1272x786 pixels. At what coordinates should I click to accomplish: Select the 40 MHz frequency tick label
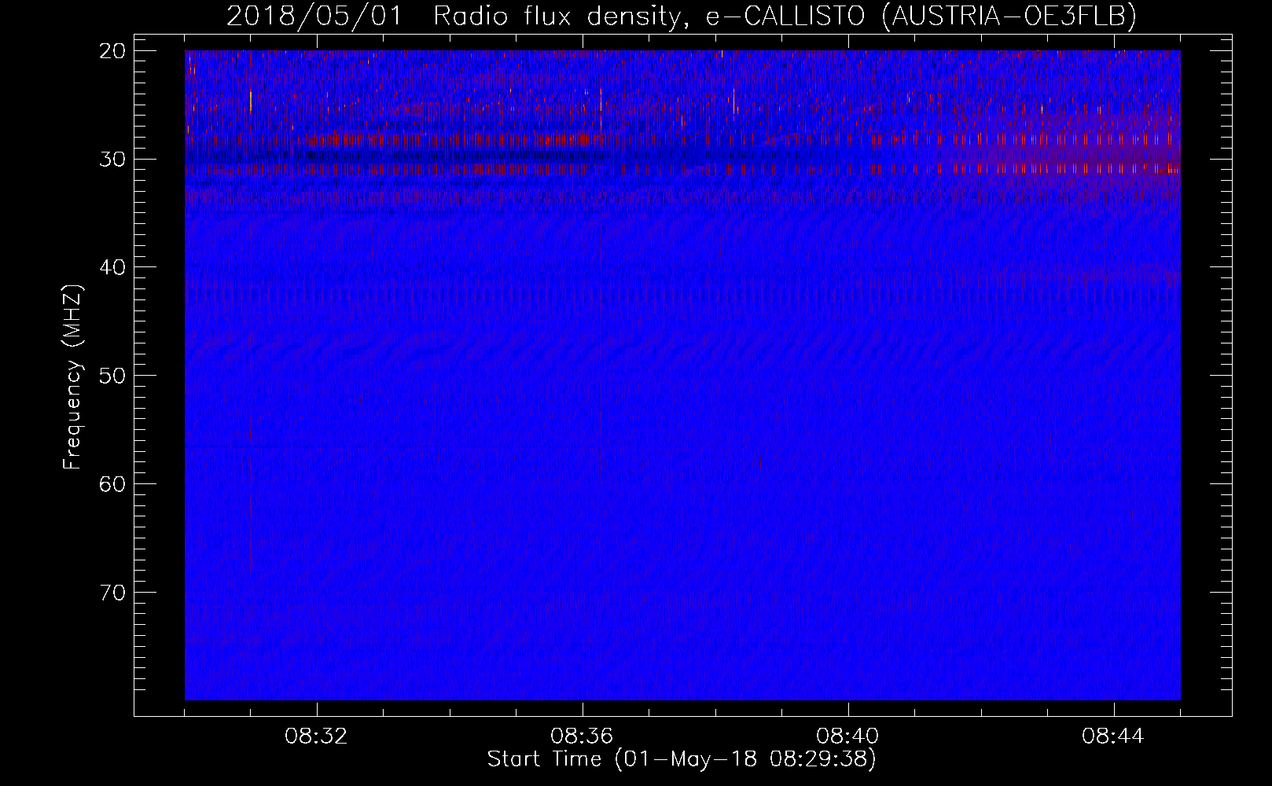[x=113, y=267]
